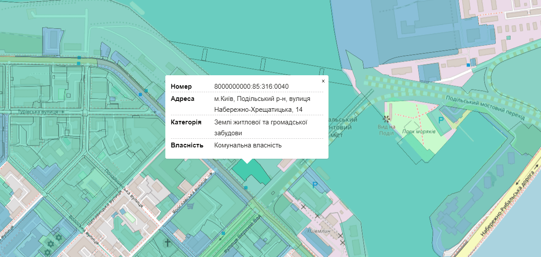
Task: Click the Набережно-Рибальська дорога road label
Action: (x=508, y=205)
